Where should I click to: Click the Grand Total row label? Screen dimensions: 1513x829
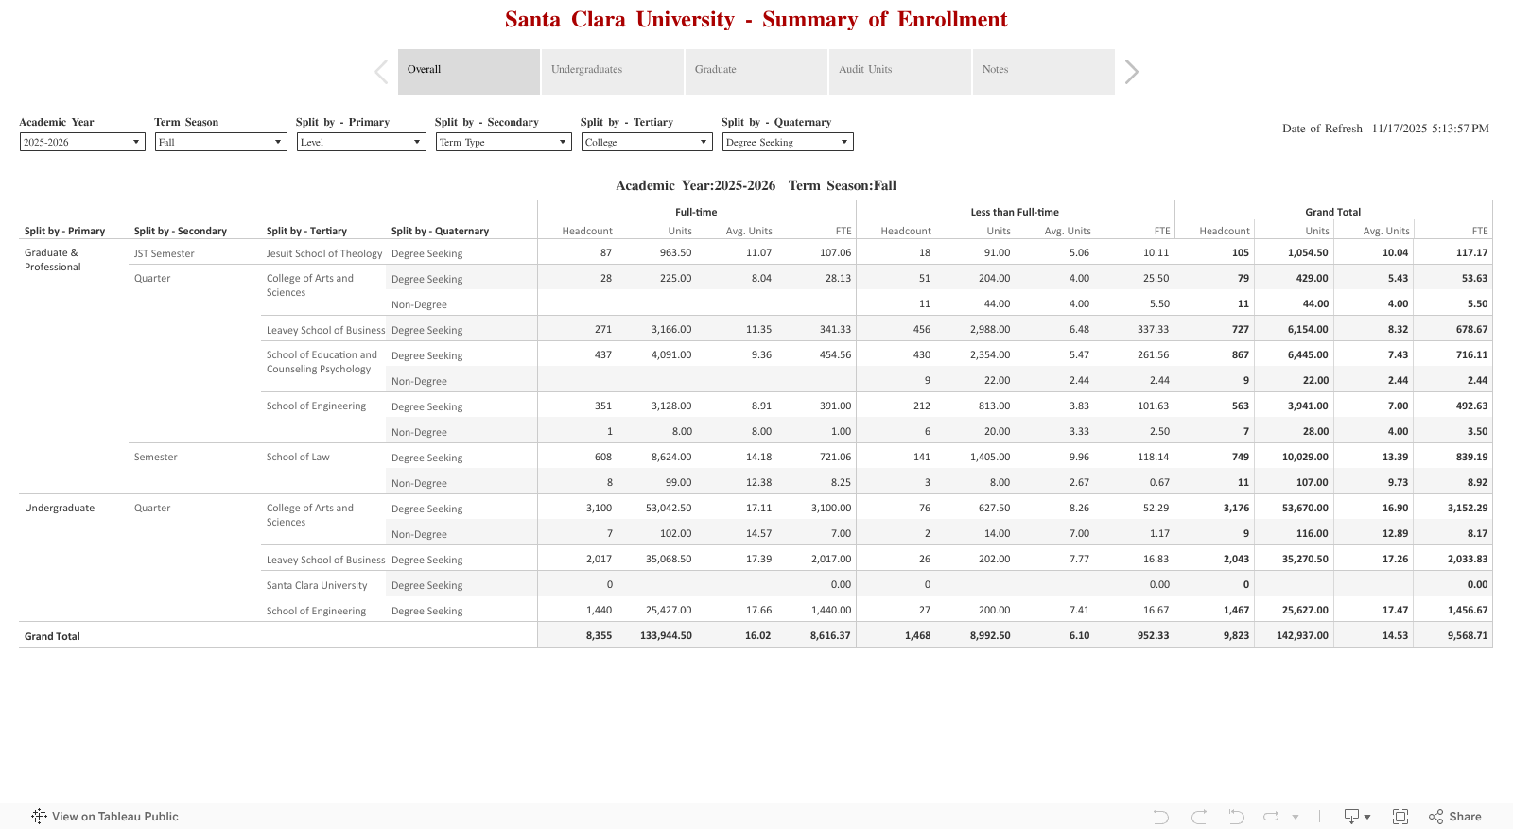pos(52,636)
